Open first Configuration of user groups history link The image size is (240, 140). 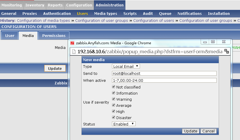pyautogui.click(x=101, y=20)
